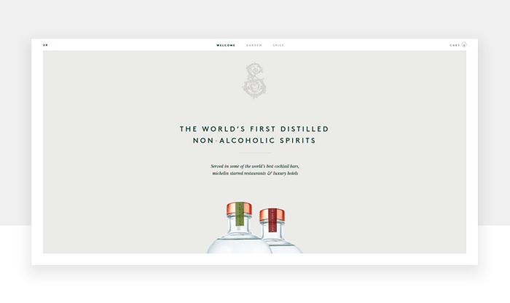Click the CART text link
The height and width of the screenshot is (303, 510).
click(455, 45)
